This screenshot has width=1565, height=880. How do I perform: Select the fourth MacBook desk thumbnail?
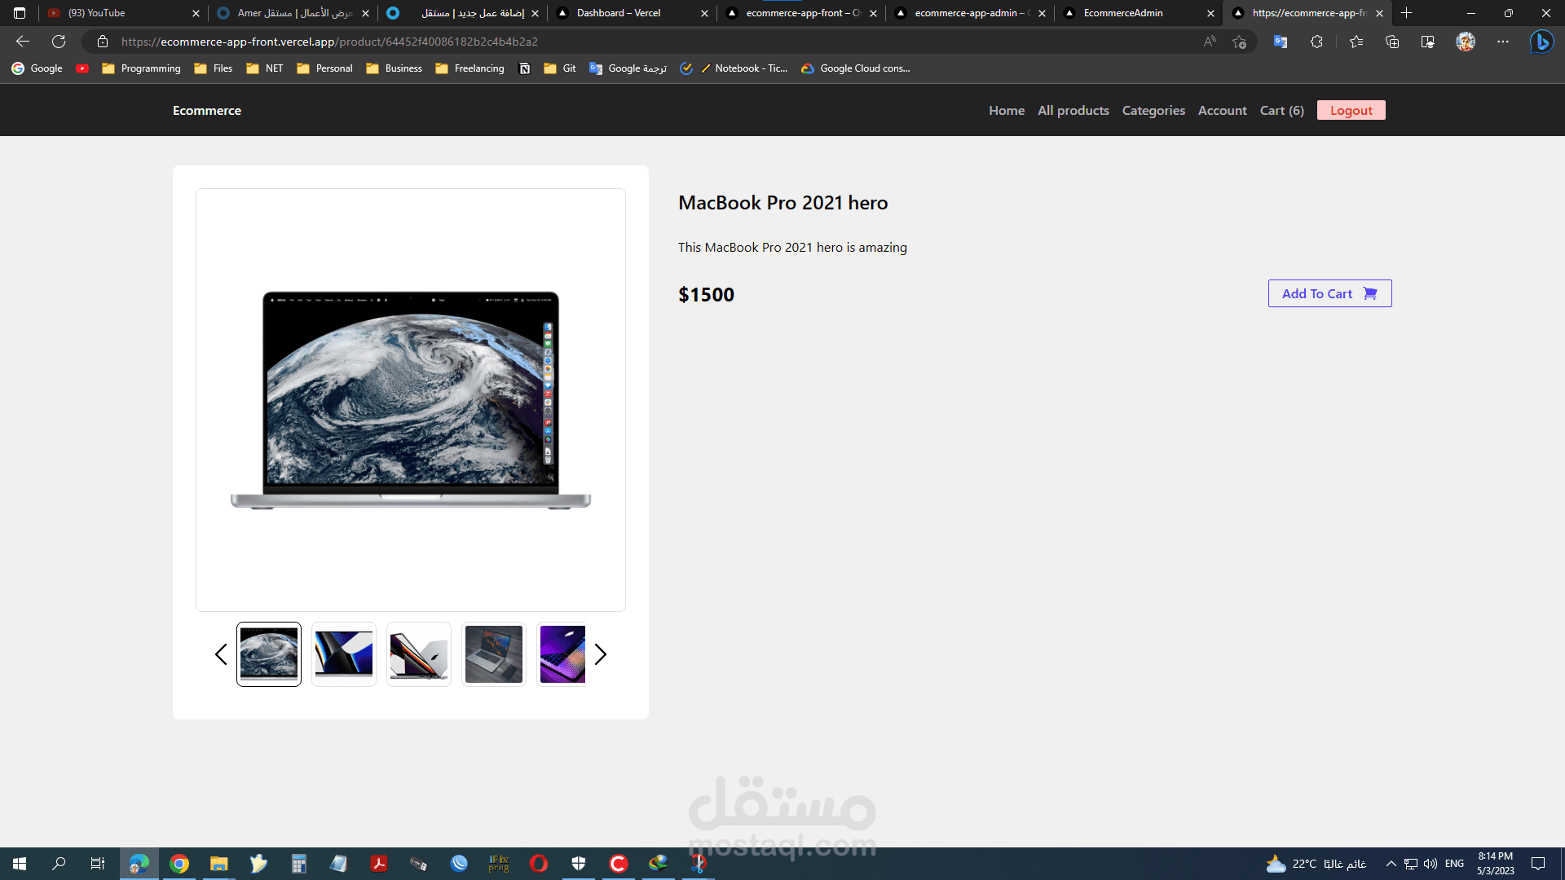pyautogui.click(x=493, y=654)
